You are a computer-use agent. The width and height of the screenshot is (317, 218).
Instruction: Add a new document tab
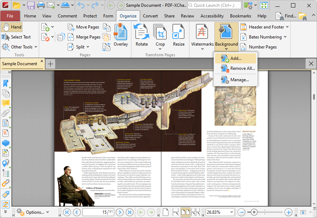click(x=50, y=64)
